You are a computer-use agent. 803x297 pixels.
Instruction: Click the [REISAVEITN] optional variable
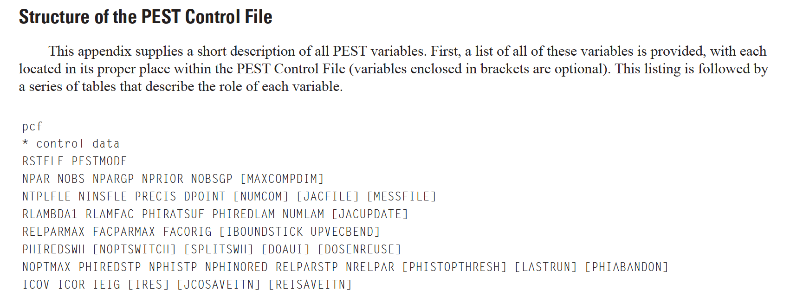point(310,284)
